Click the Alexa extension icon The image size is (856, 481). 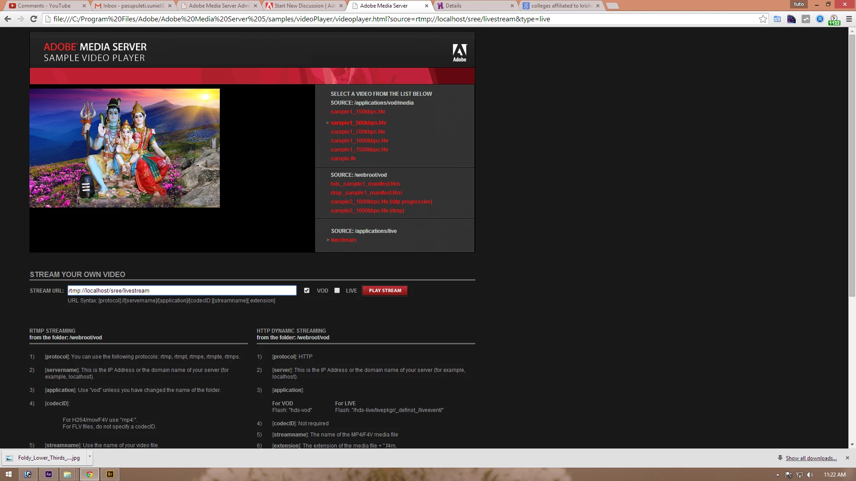[x=820, y=19]
